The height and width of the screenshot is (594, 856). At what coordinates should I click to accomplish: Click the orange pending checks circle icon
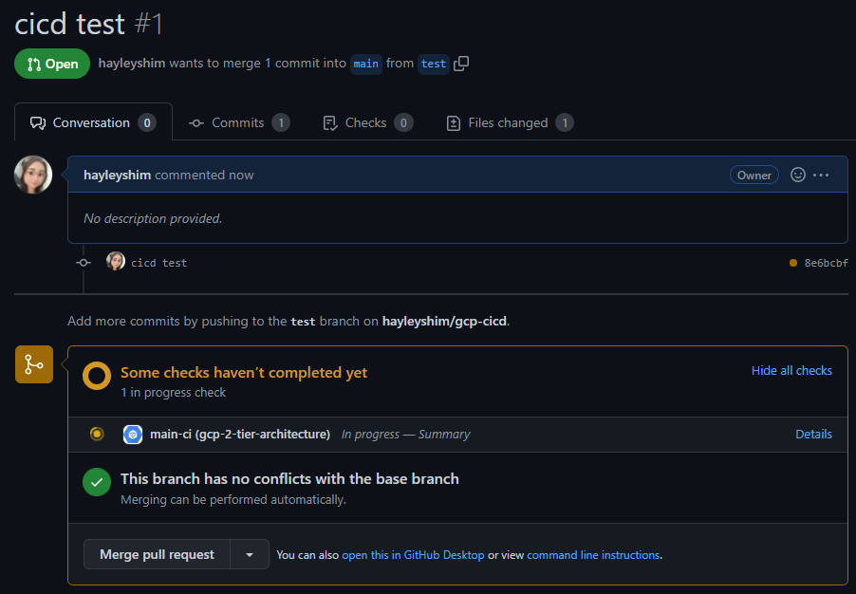[x=97, y=376]
